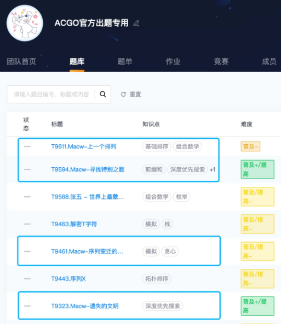This screenshot has height=324, width=281.
Task: Click the orange 普及- difficulty badge
Action: tap(250, 146)
